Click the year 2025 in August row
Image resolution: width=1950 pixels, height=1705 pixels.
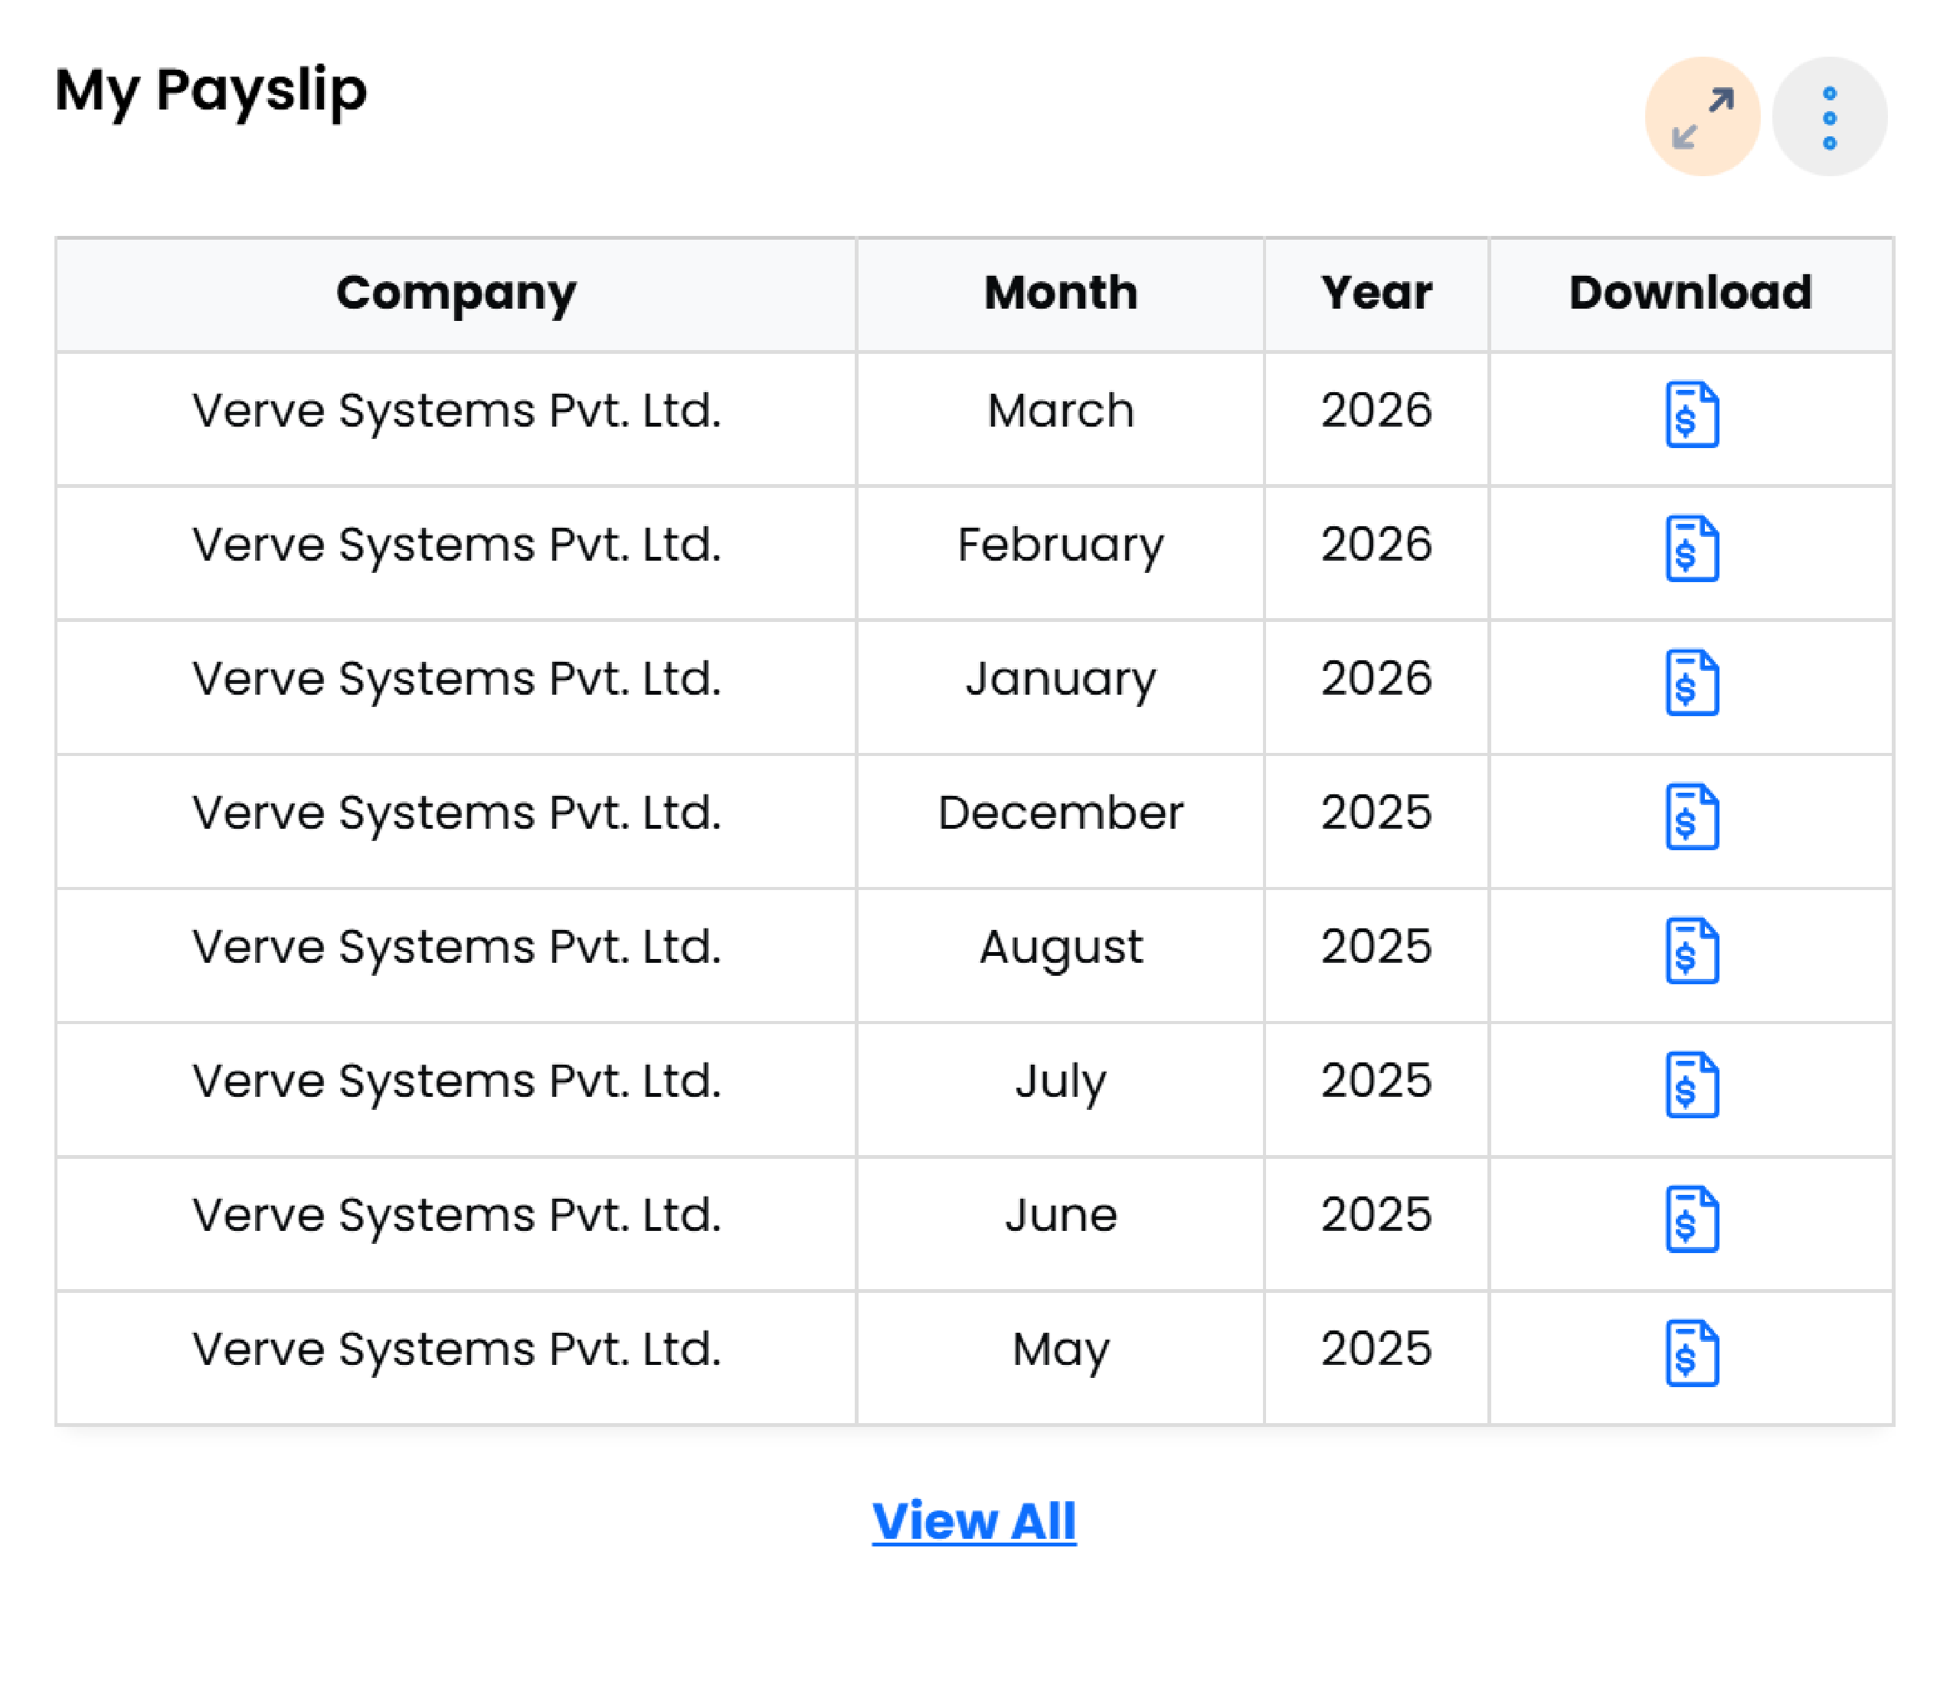point(1376,947)
